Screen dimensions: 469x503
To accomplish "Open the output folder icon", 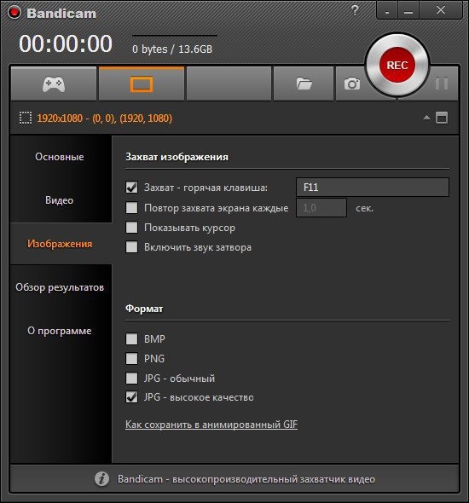I will (x=304, y=84).
